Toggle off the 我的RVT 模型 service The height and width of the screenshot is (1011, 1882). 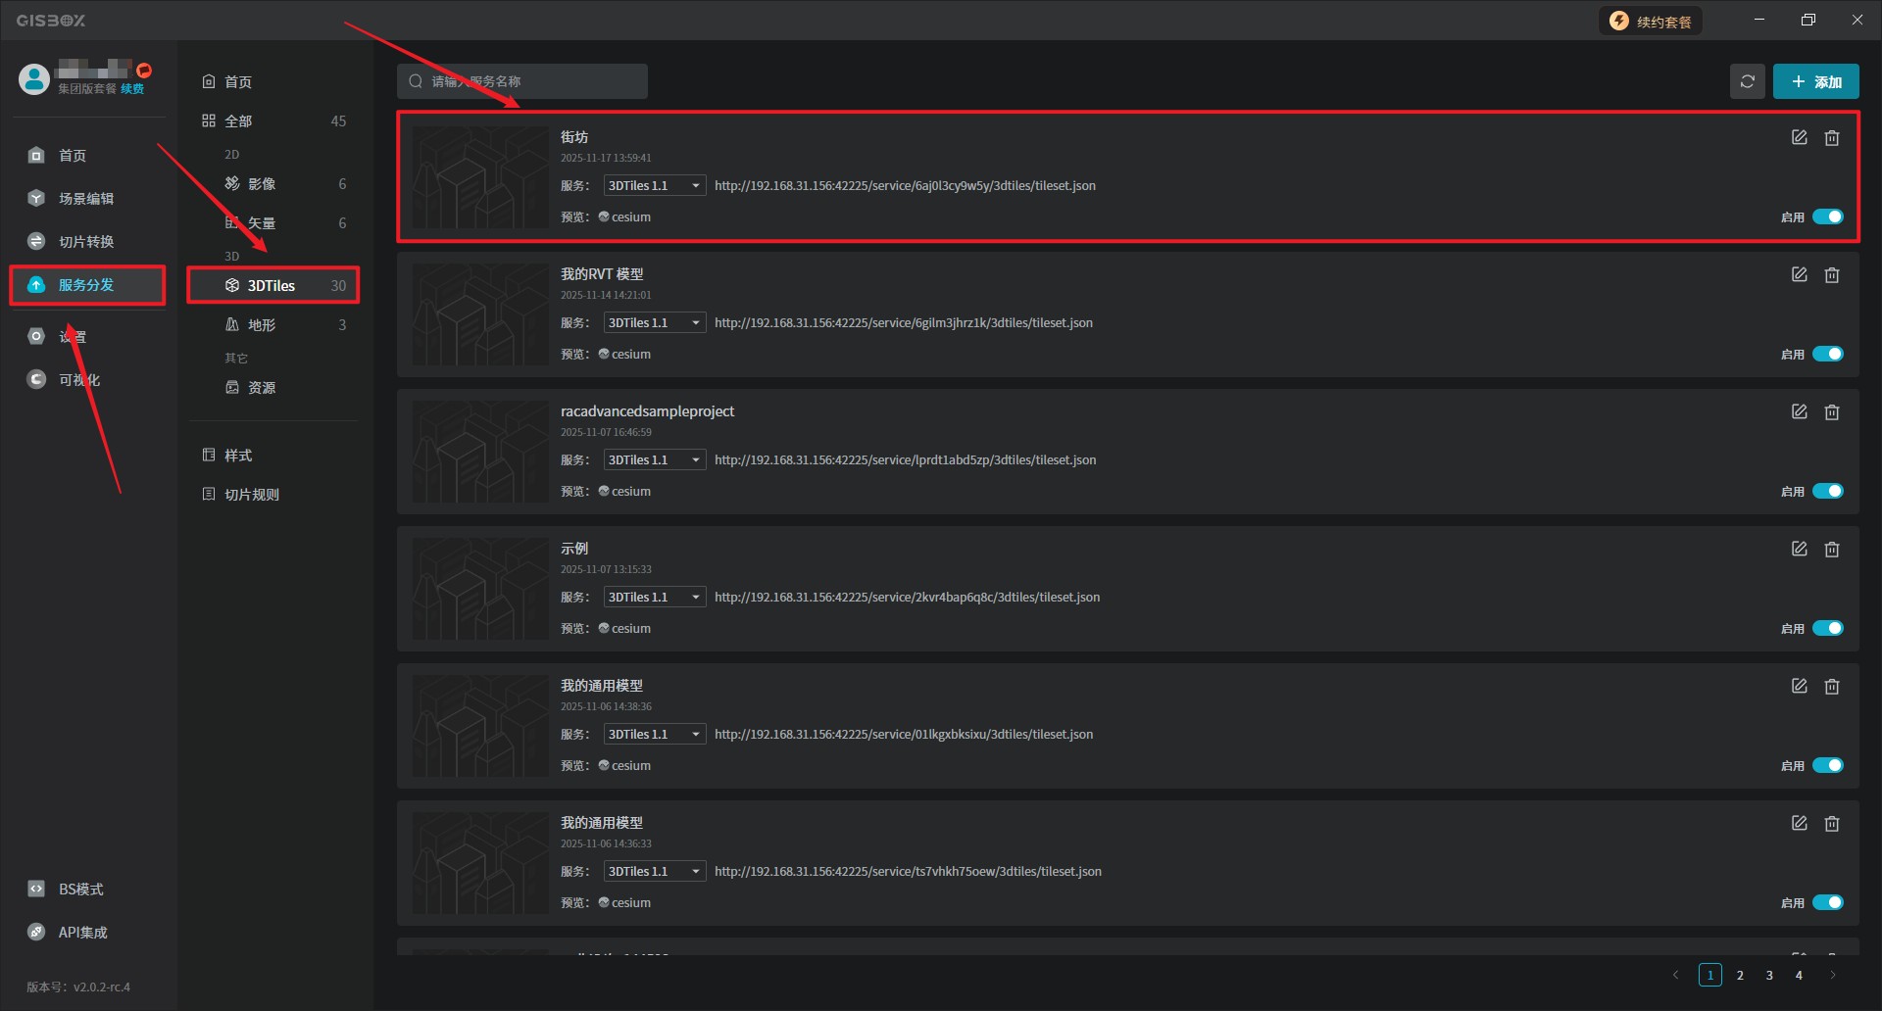click(x=1827, y=354)
